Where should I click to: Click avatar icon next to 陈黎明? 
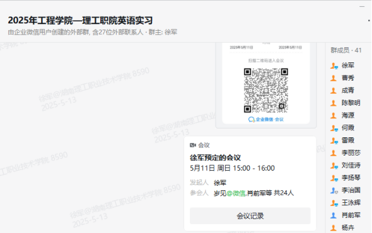click(x=334, y=103)
